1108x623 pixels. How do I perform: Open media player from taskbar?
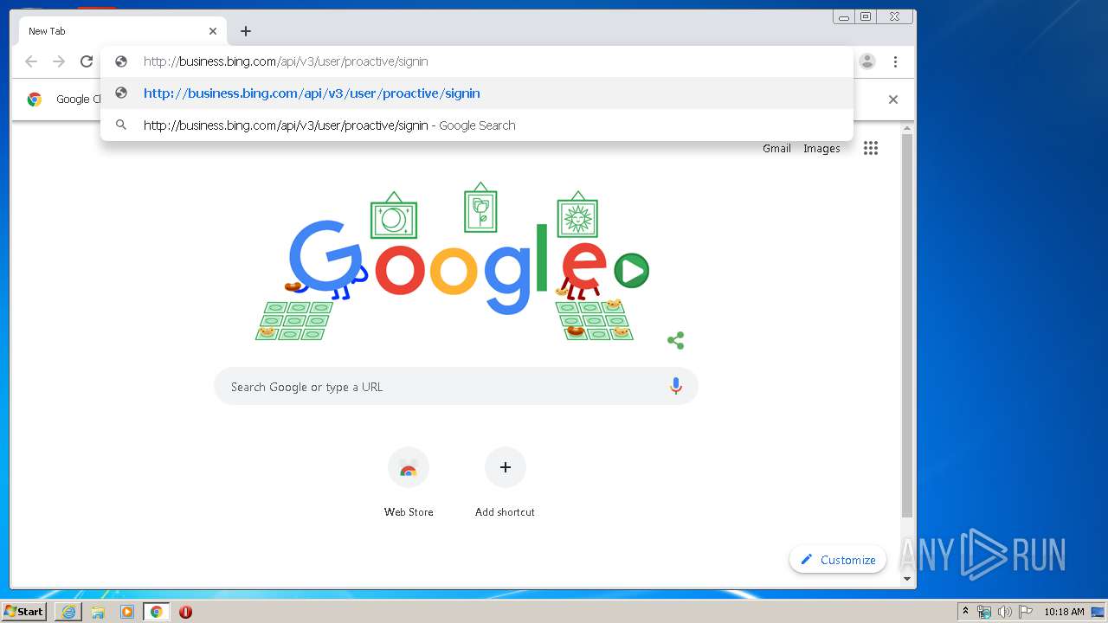(127, 612)
